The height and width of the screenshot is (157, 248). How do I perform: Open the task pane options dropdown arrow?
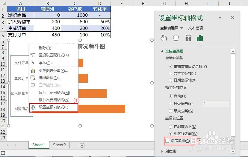coord(220,18)
